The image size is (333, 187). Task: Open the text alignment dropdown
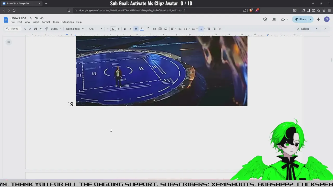pyautogui.click(x=173, y=29)
